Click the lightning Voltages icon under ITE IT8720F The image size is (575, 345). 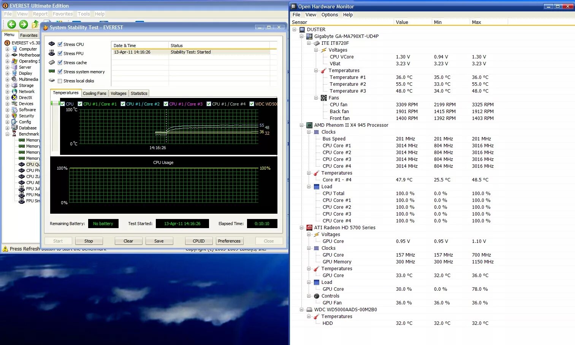click(324, 50)
